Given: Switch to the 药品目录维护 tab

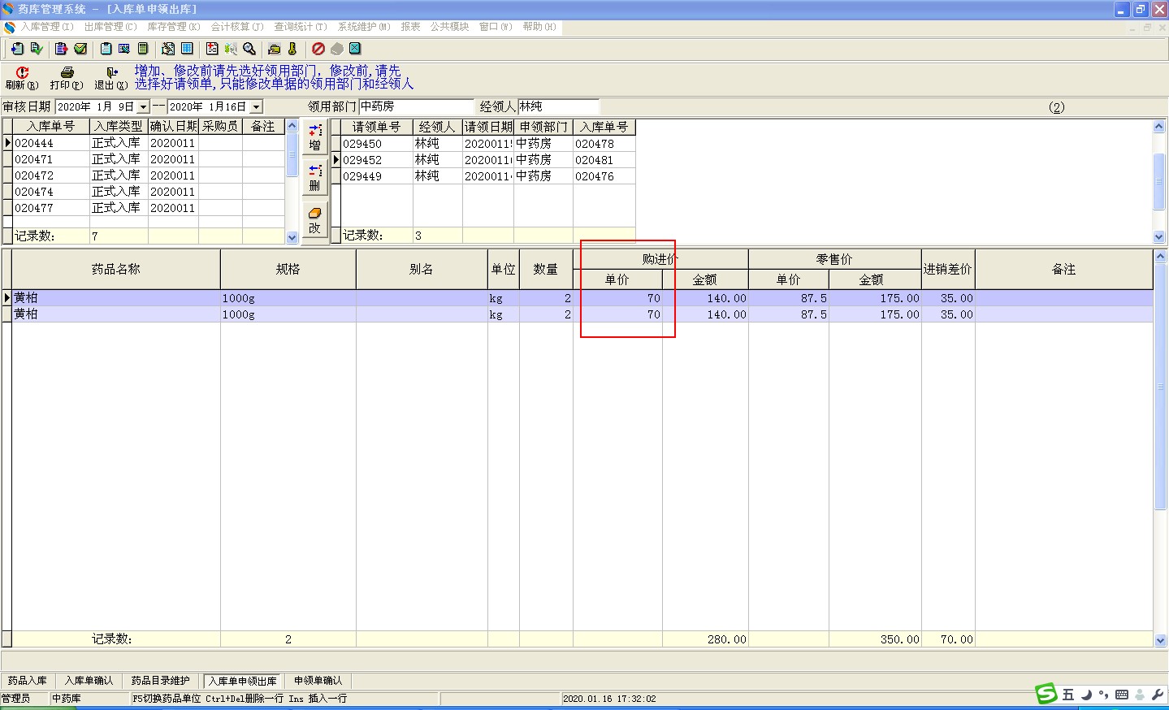Looking at the screenshot, I should coord(160,681).
